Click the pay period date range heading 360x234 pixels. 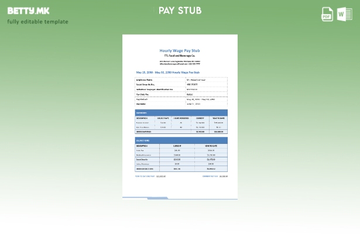click(x=167, y=73)
